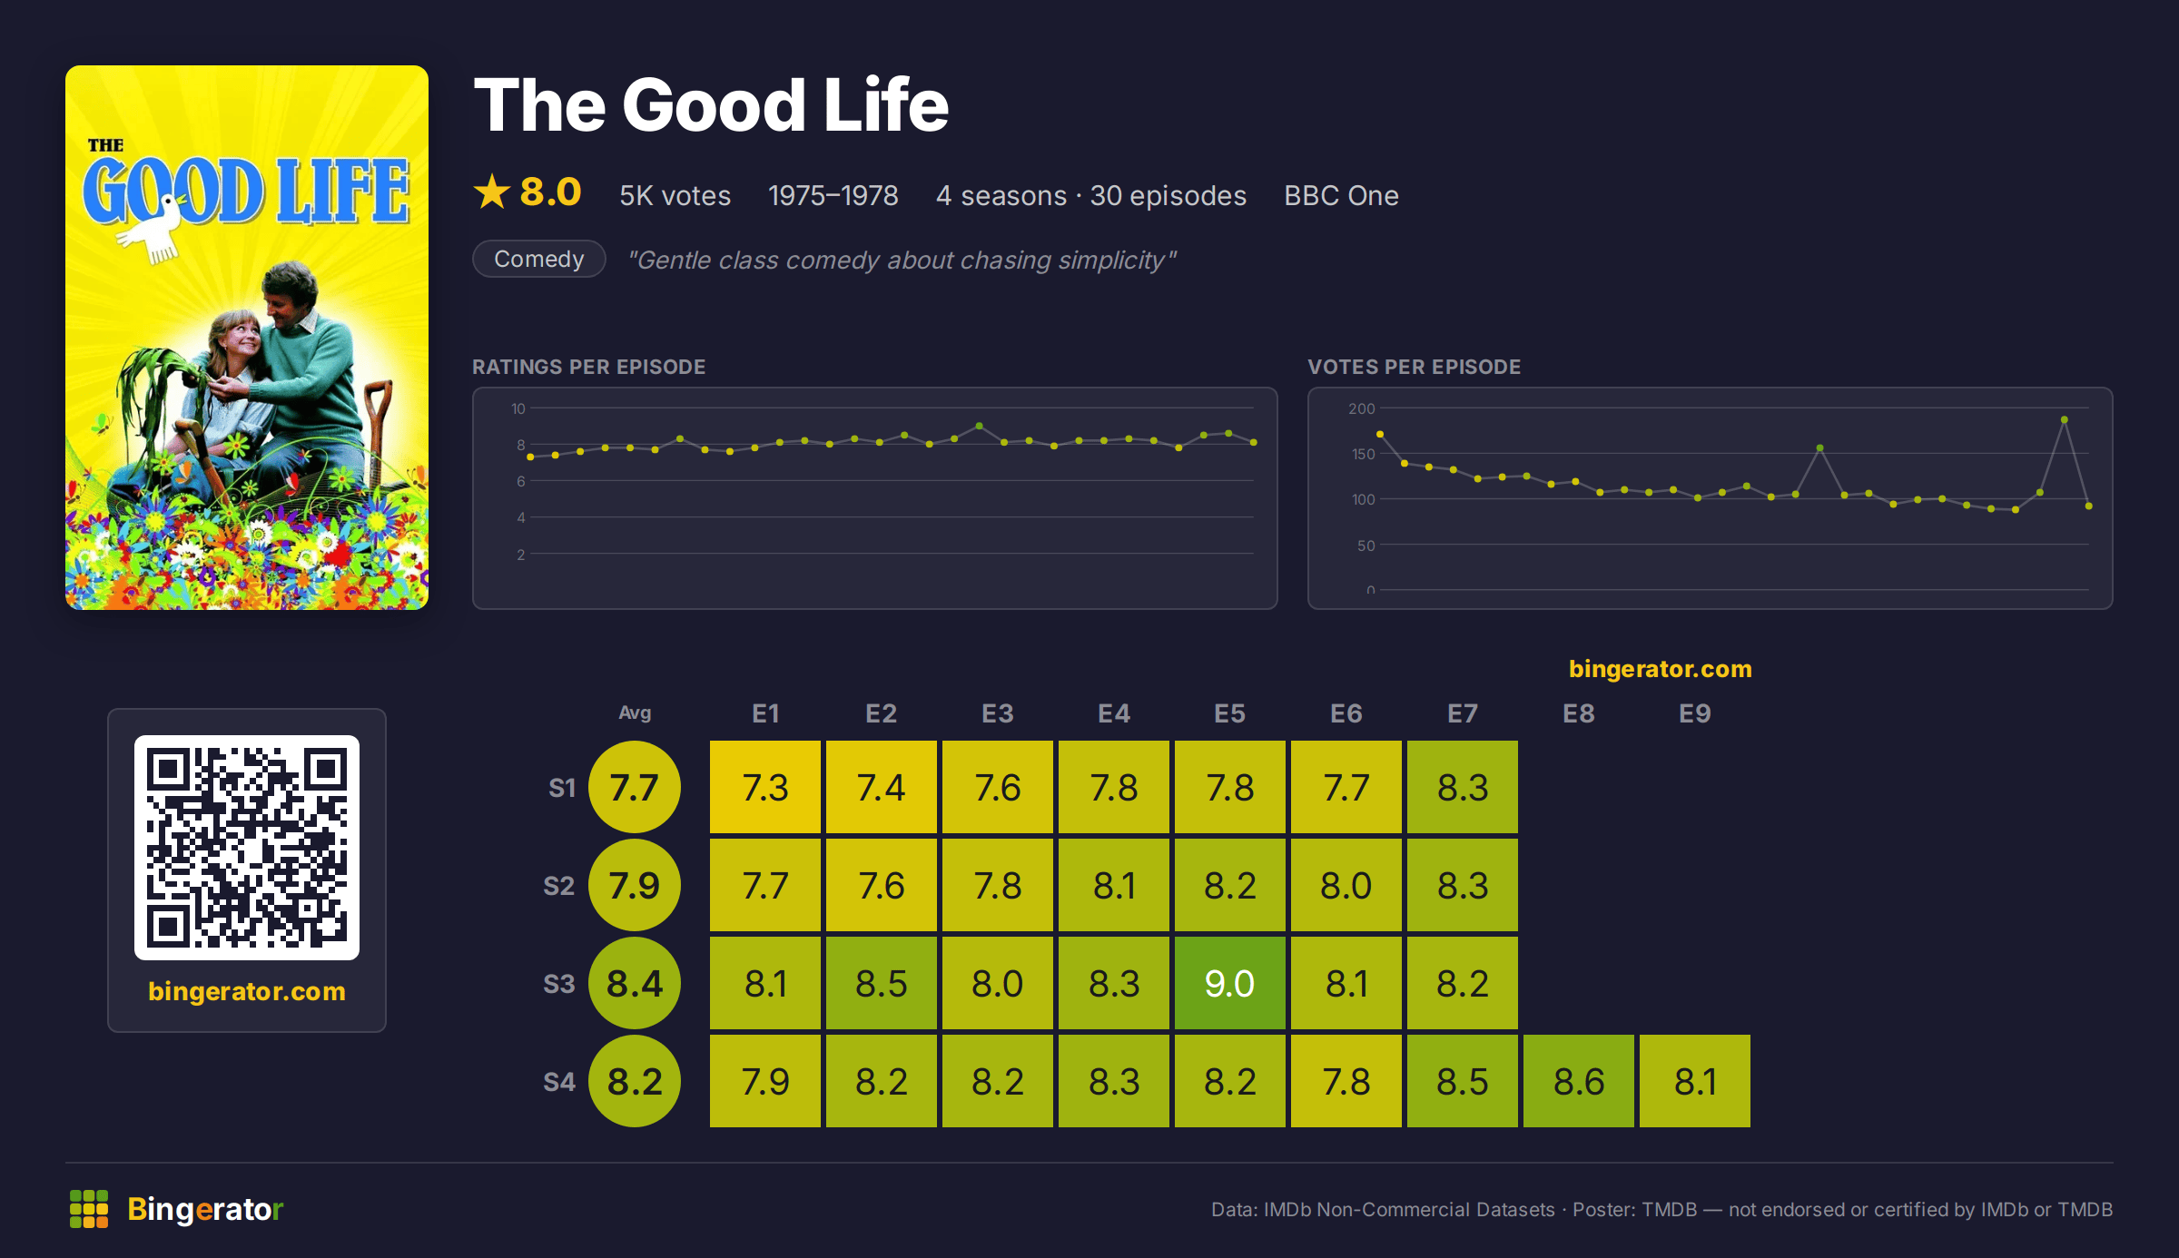
Task: Click the Bingerator brand name in footer
Action: [x=205, y=1209]
